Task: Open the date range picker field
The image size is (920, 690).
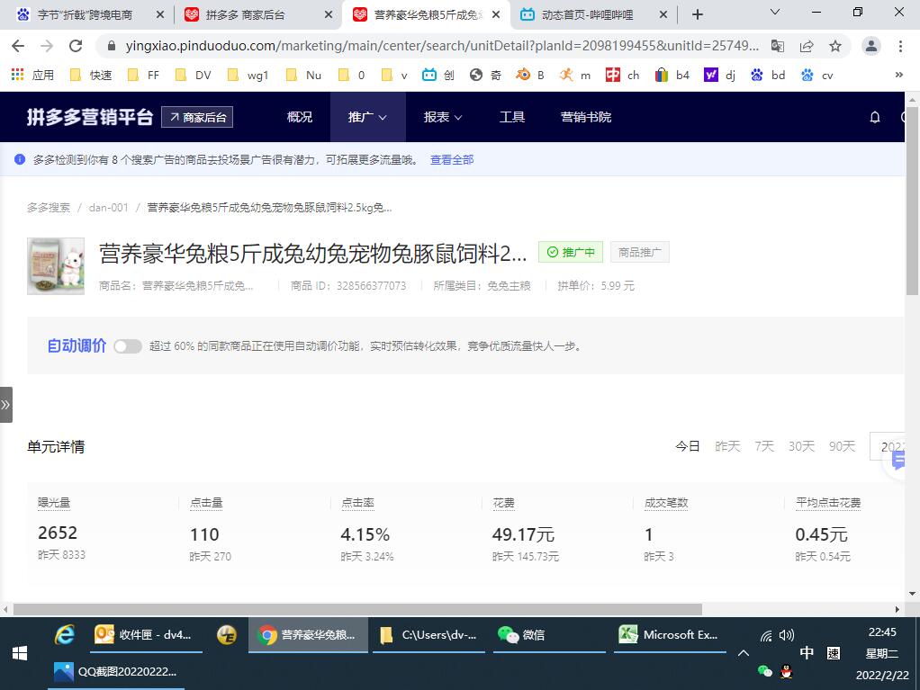Action: click(x=888, y=447)
